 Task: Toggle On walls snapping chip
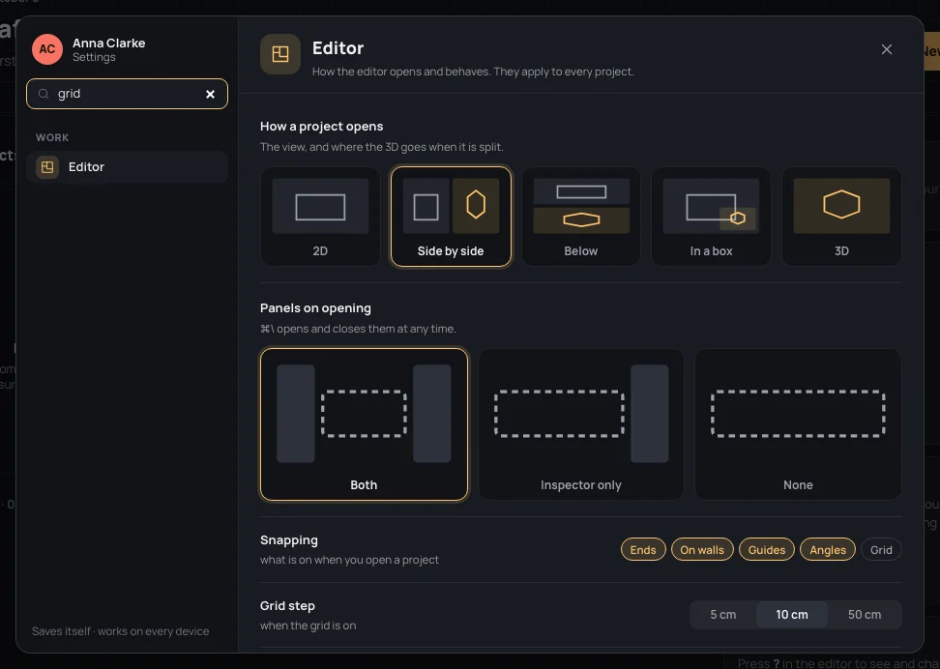tap(702, 550)
